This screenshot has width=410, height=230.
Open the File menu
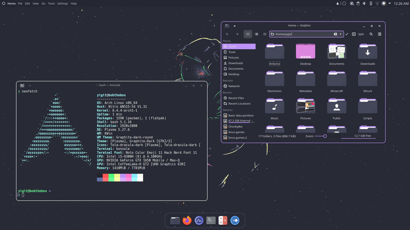click(x=20, y=3)
